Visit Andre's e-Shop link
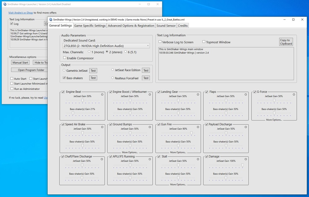Screen dimensions: 309x197 click(20, 12)
